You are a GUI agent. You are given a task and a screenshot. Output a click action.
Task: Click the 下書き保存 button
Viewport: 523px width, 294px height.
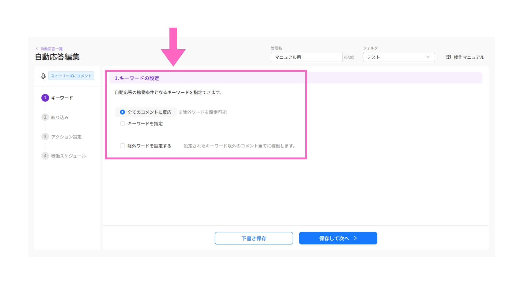pos(254,238)
